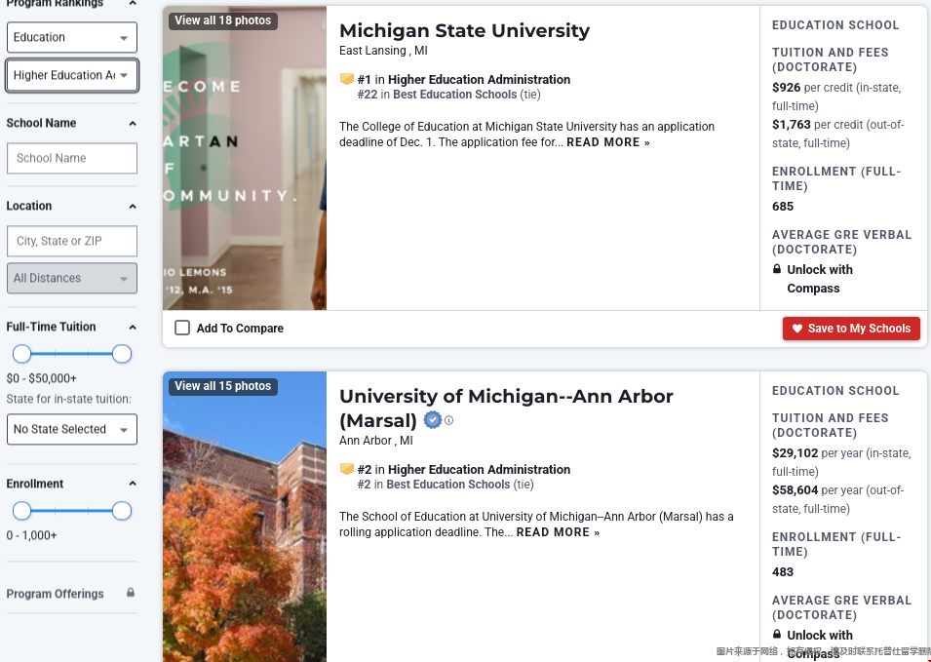Click the ranking badge icon beside #2 Higher Education Administration
The height and width of the screenshot is (662, 931).
pos(347,469)
